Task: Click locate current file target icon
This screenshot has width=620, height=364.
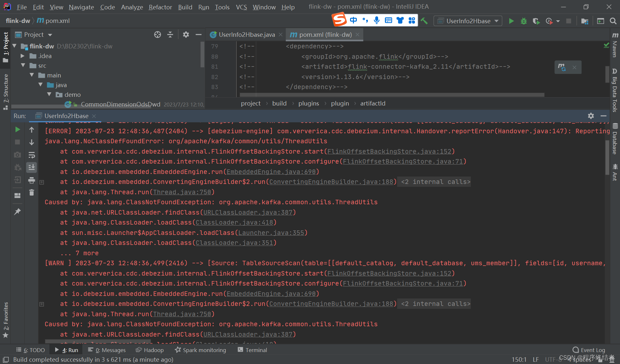Action: 157,35
